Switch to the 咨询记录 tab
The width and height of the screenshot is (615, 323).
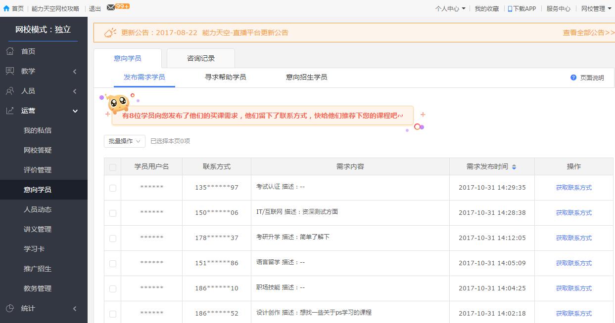tap(201, 58)
